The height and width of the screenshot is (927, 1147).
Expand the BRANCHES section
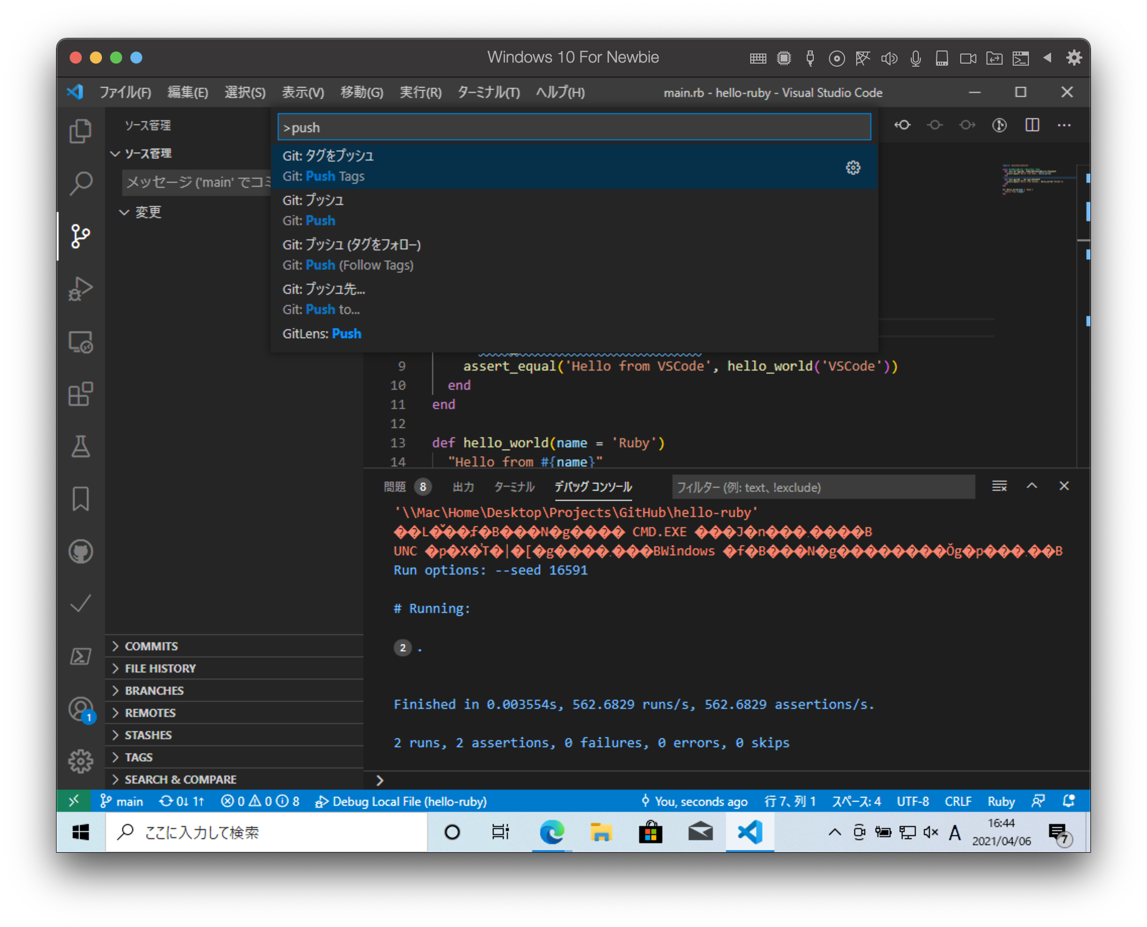coord(154,690)
